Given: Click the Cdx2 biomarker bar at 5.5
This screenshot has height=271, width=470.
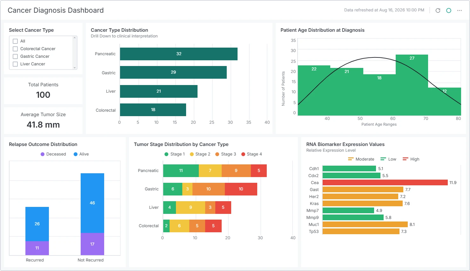Looking at the screenshot, I should pos(352,175).
